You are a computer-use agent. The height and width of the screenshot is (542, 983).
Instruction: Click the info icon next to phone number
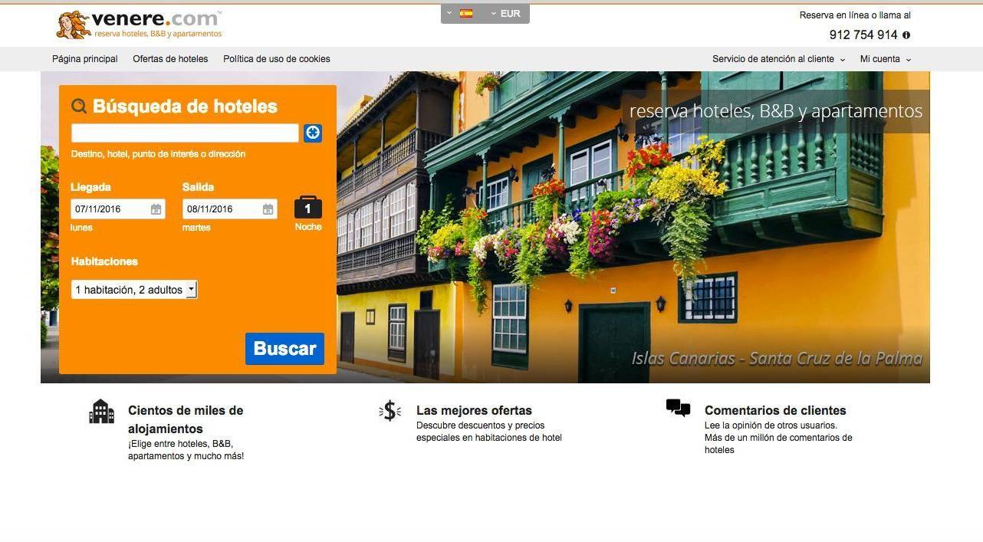click(906, 35)
